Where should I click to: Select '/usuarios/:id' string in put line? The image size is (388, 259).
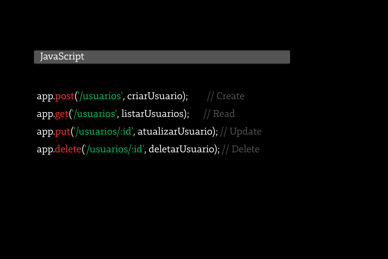(x=103, y=132)
